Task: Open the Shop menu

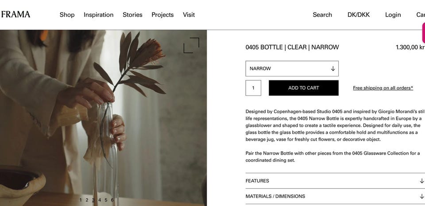Action: pyautogui.click(x=67, y=15)
